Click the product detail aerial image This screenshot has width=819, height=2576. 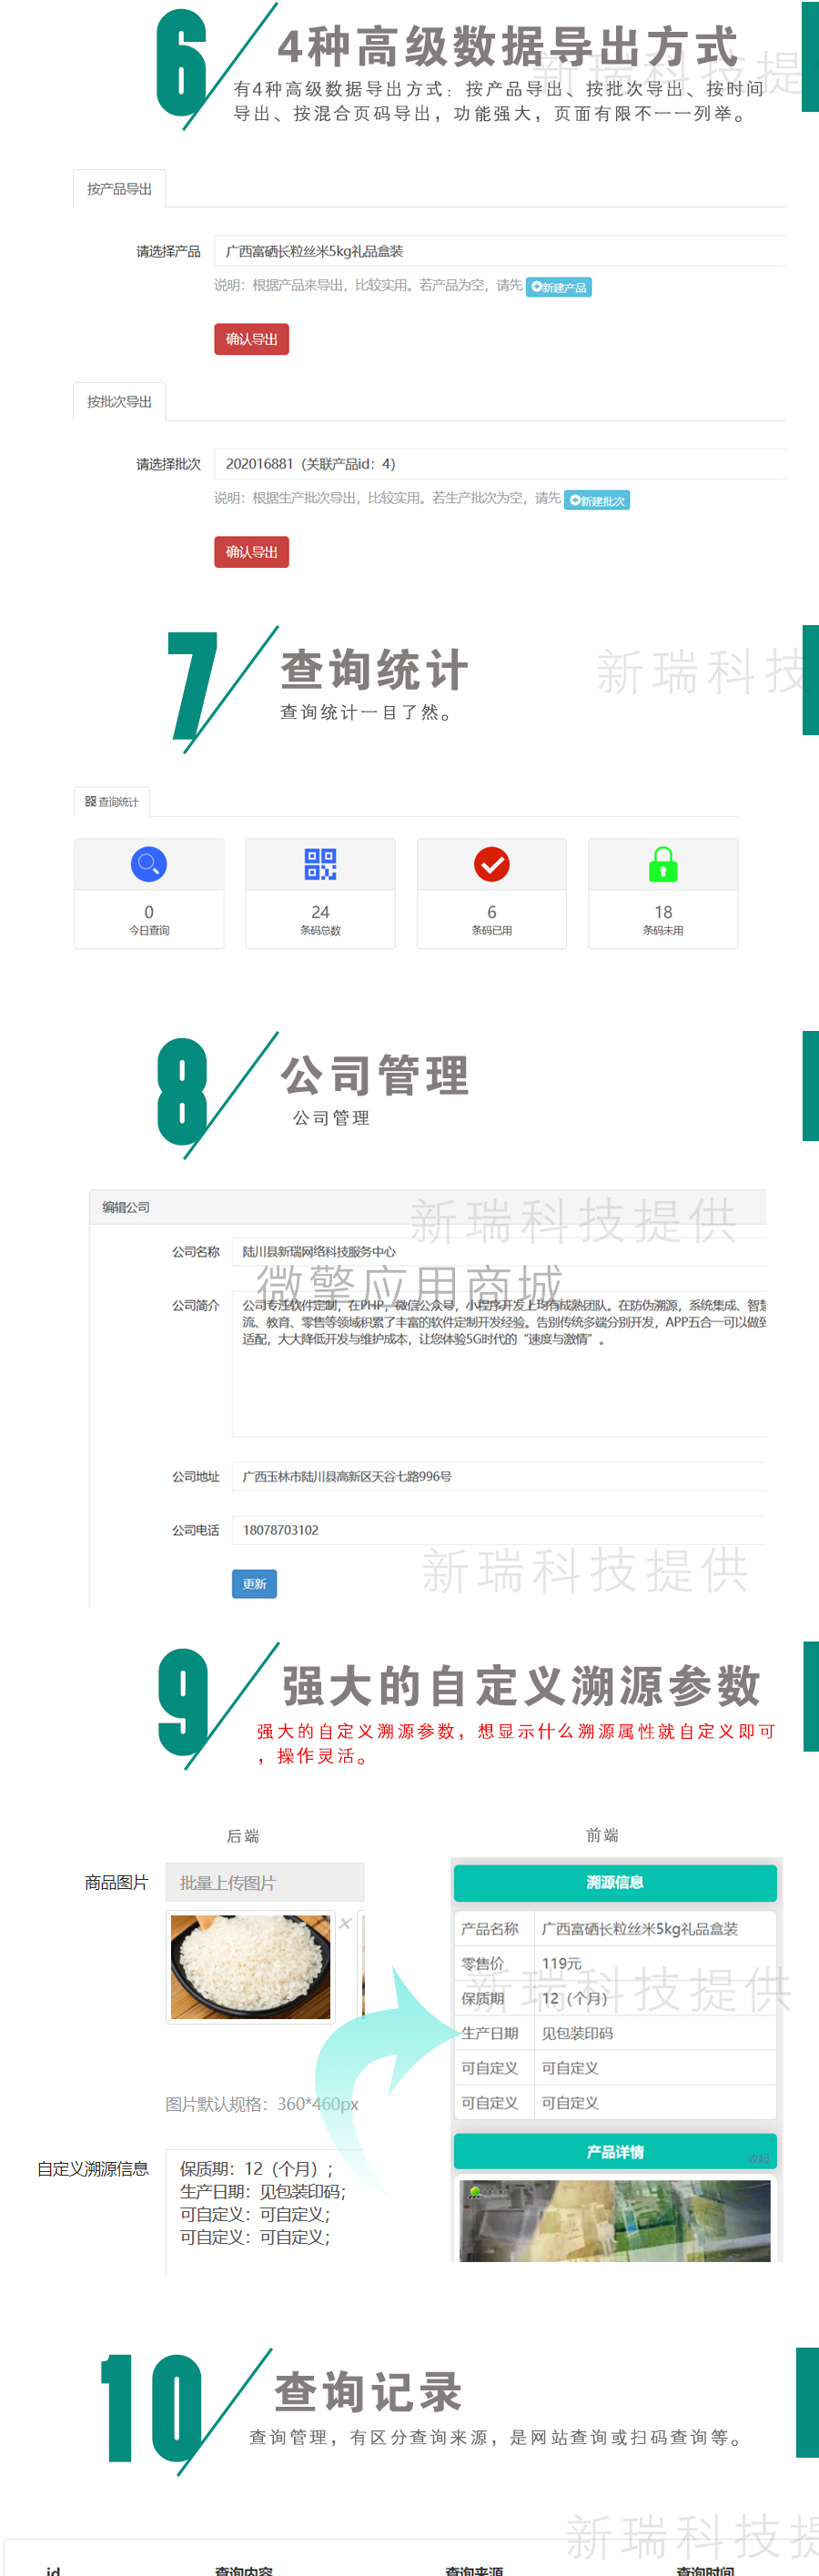click(615, 2221)
